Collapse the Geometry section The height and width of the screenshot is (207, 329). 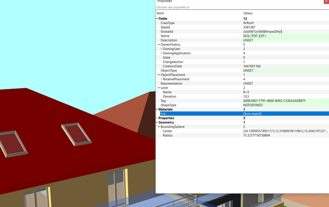(x=157, y=122)
